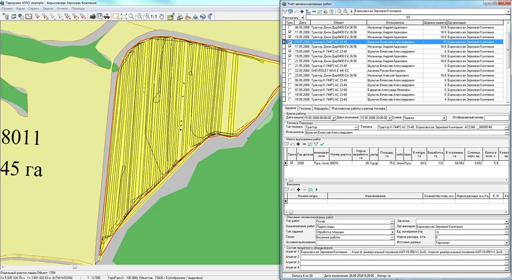This screenshot has height=280, width=512.
Task: Click the map view horizontal scrollbar
Action: (139, 267)
